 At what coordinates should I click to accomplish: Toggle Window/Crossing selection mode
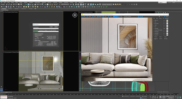(x=26, y=4)
